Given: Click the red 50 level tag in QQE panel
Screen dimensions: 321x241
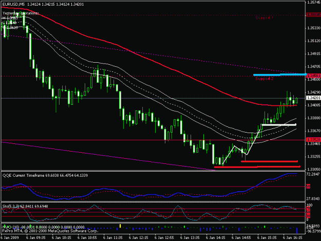Looking at the screenshot, I should (308, 187).
